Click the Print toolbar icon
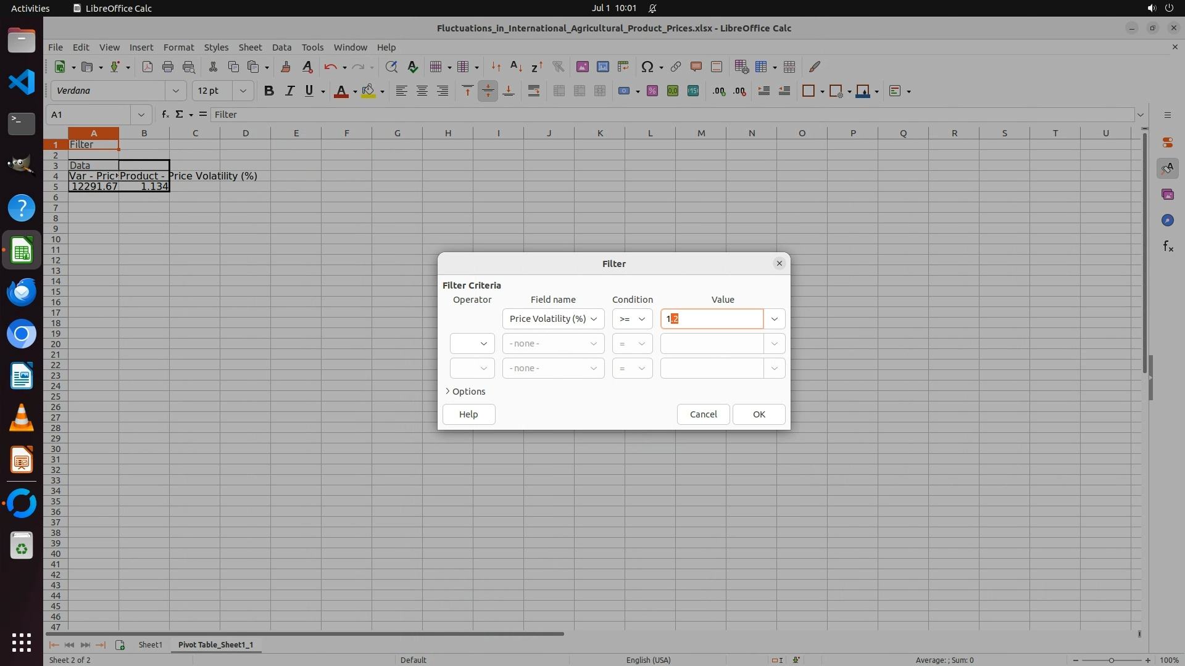This screenshot has height=666, width=1185. [167, 67]
